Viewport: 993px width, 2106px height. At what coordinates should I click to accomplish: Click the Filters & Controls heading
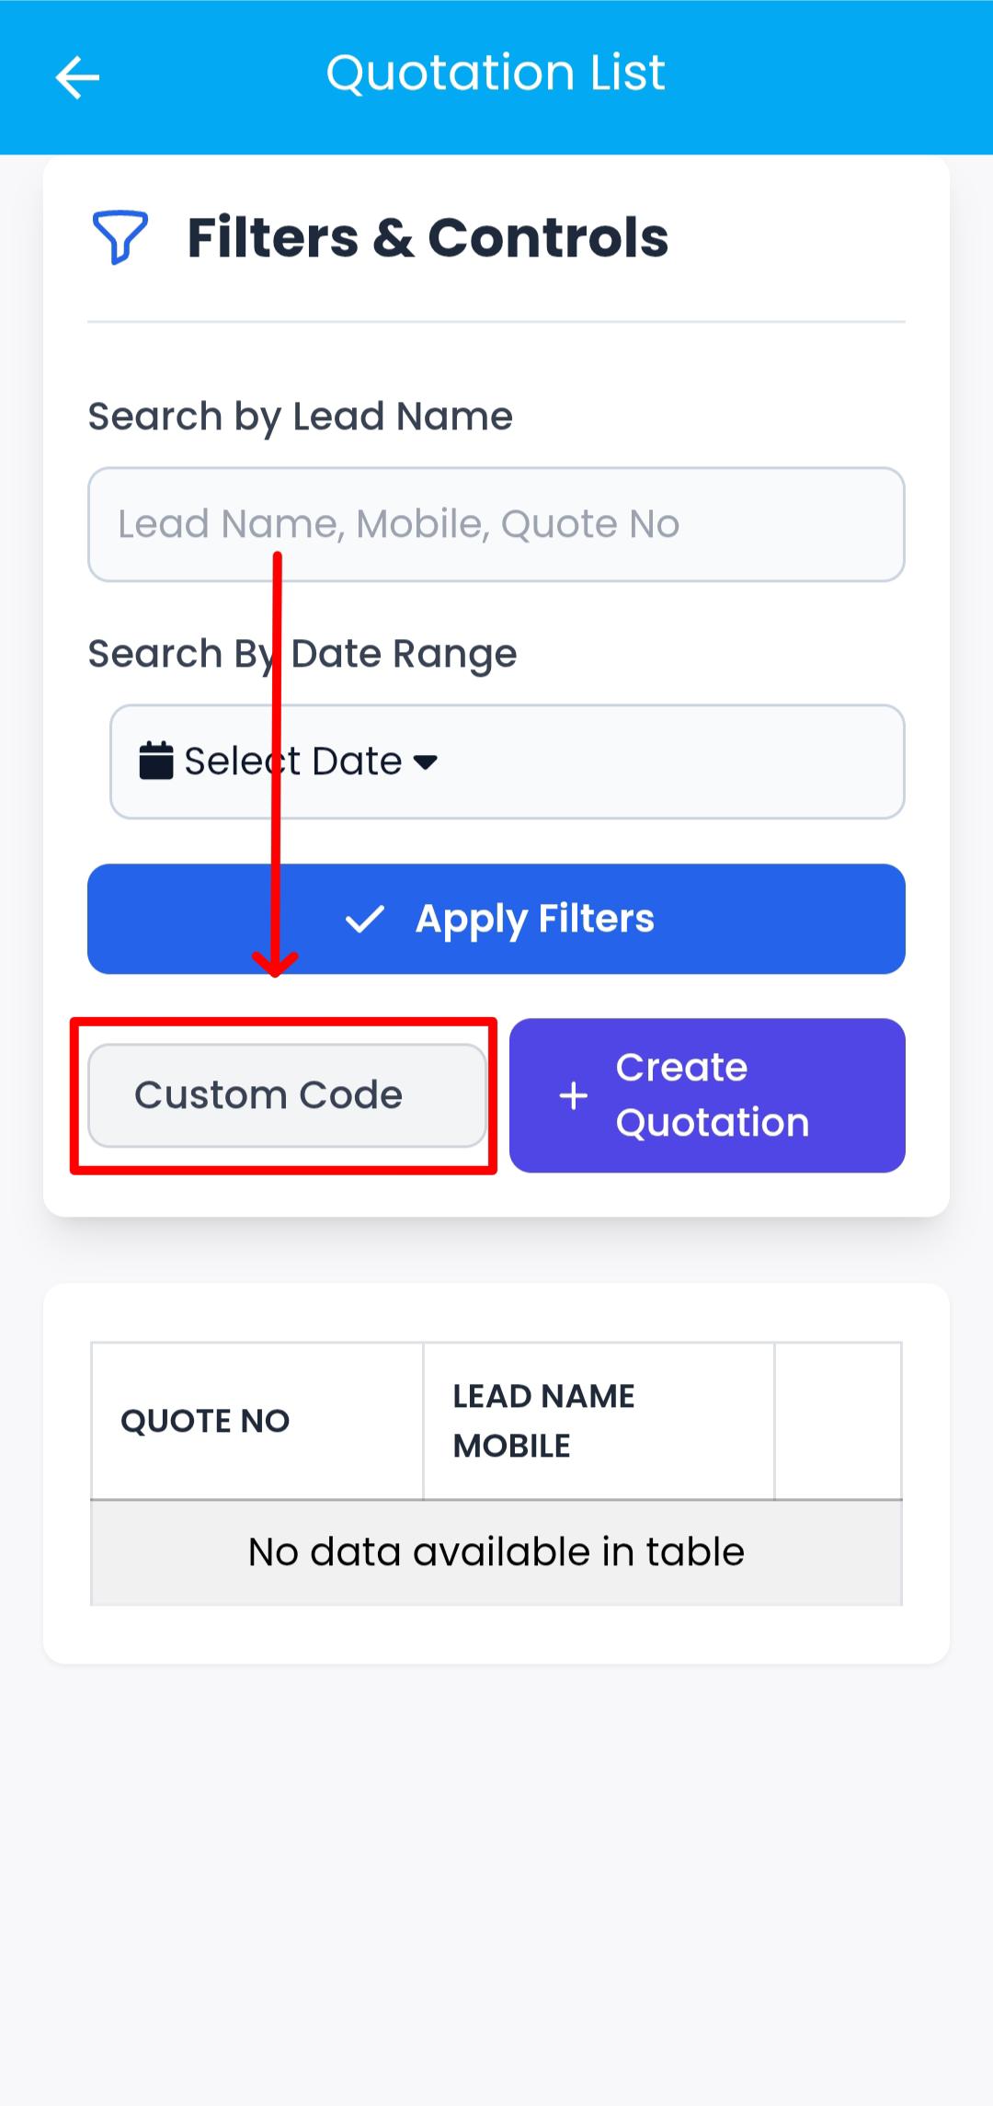coord(428,237)
